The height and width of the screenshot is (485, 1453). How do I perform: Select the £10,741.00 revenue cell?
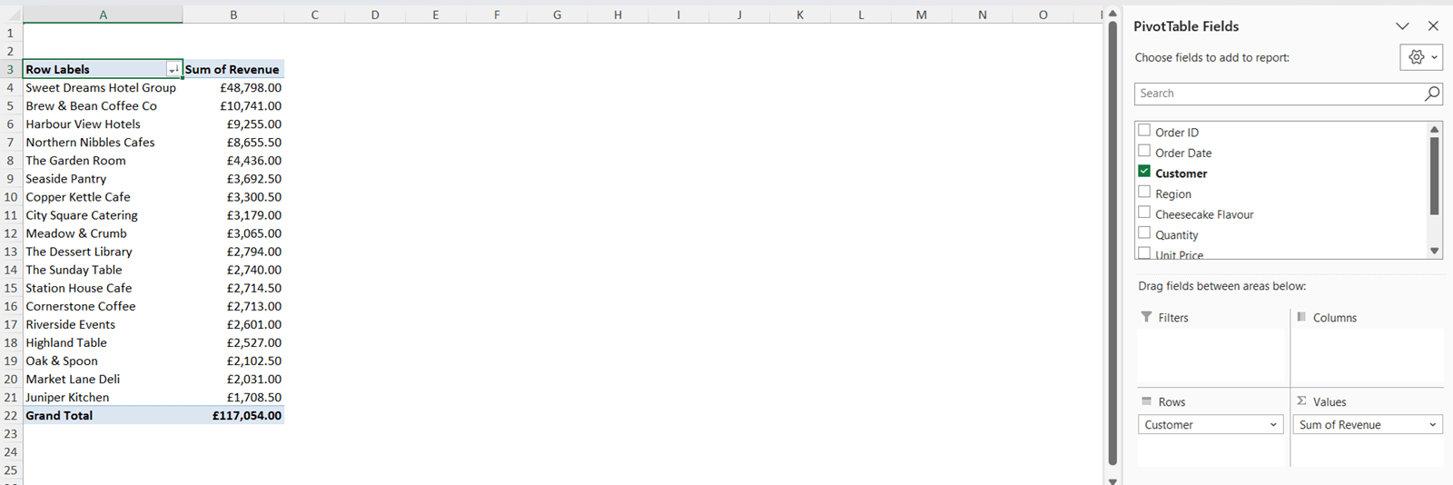pos(233,105)
